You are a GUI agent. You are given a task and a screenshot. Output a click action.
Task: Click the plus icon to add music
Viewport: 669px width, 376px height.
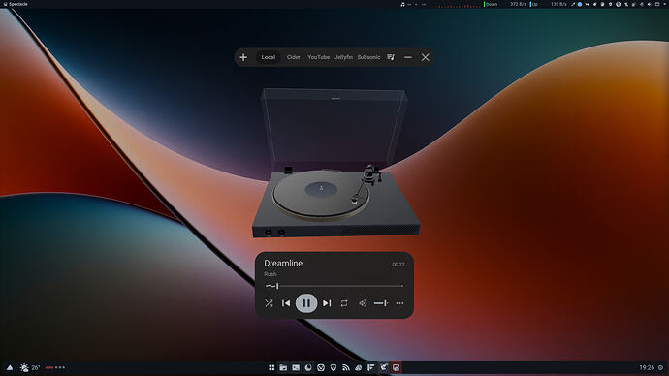pos(243,57)
